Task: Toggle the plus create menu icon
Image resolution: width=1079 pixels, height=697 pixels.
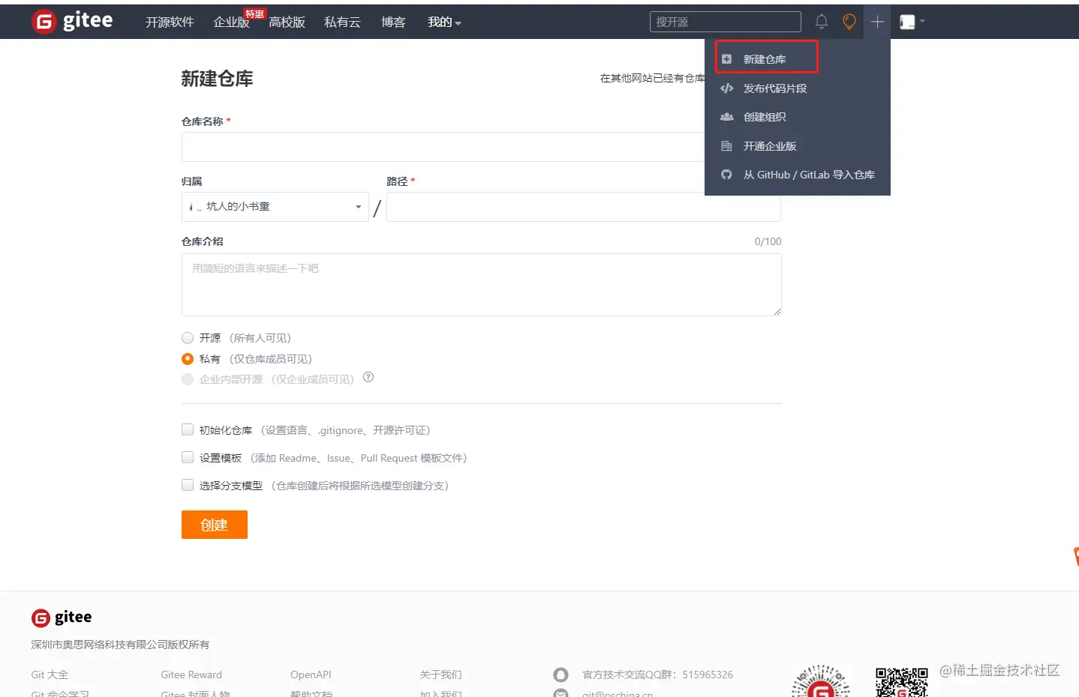Action: click(x=877, y=22)
